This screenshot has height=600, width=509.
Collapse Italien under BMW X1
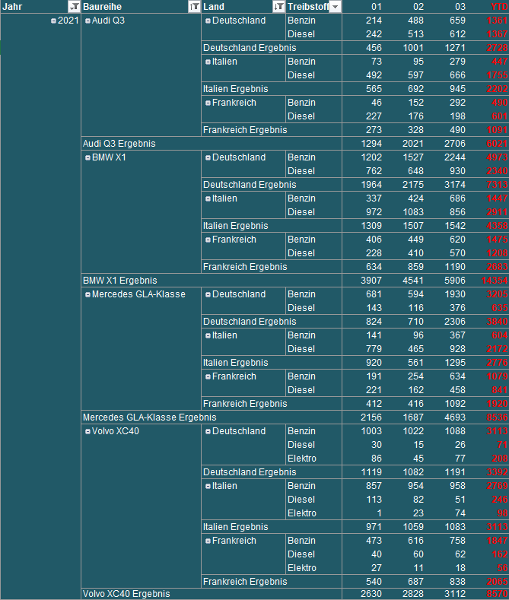click(x=208, y=199)
